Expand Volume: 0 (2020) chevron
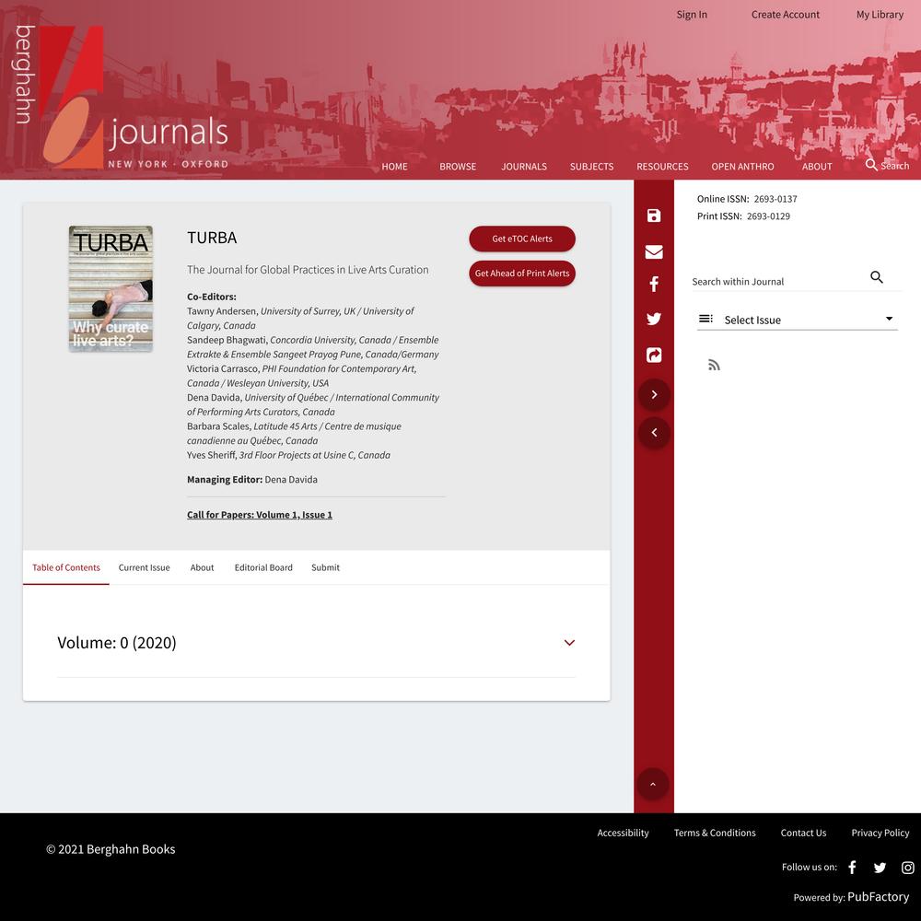The height and width of the screenshot is (921, 921). click(569, 643)
